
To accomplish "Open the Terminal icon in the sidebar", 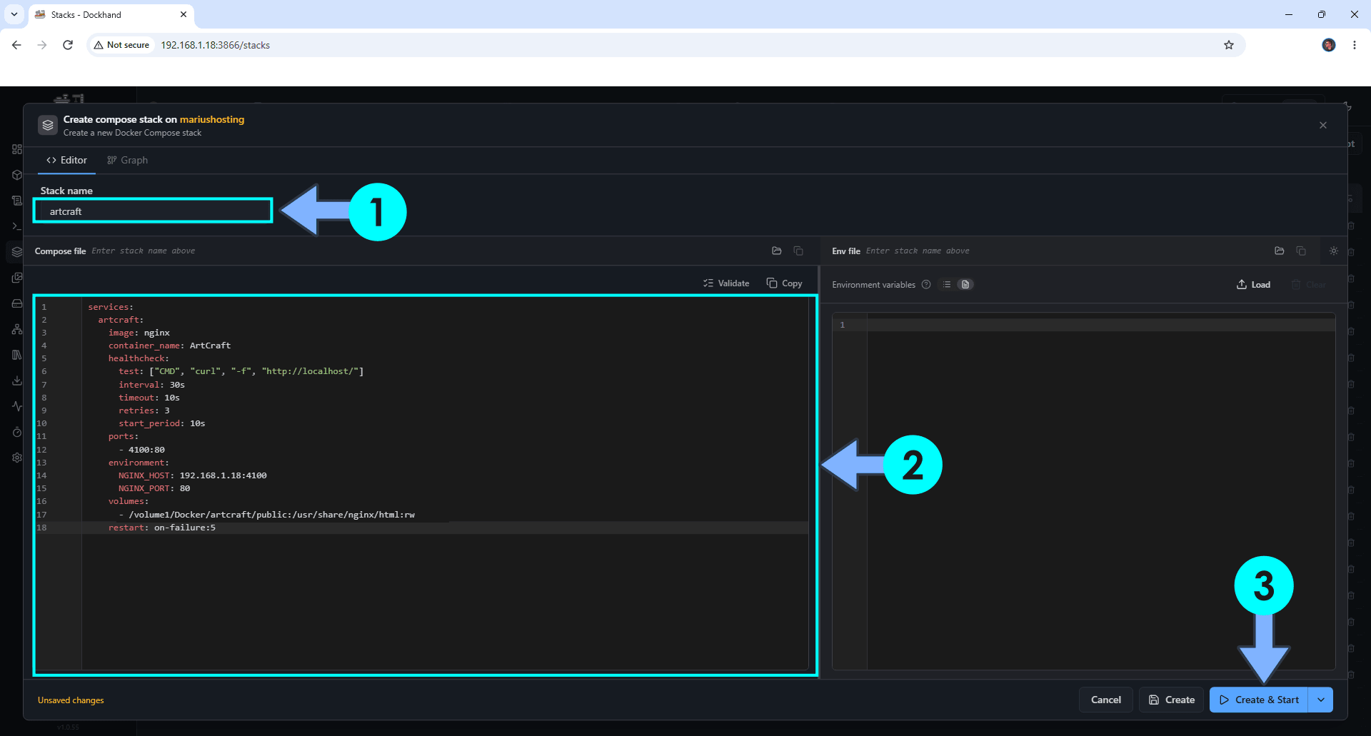I will click(17, 226).
